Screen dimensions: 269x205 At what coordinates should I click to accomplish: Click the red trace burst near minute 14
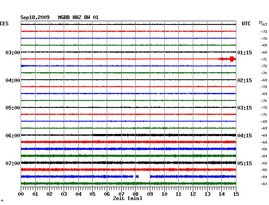pyautogui.click(x=227, y=59)
